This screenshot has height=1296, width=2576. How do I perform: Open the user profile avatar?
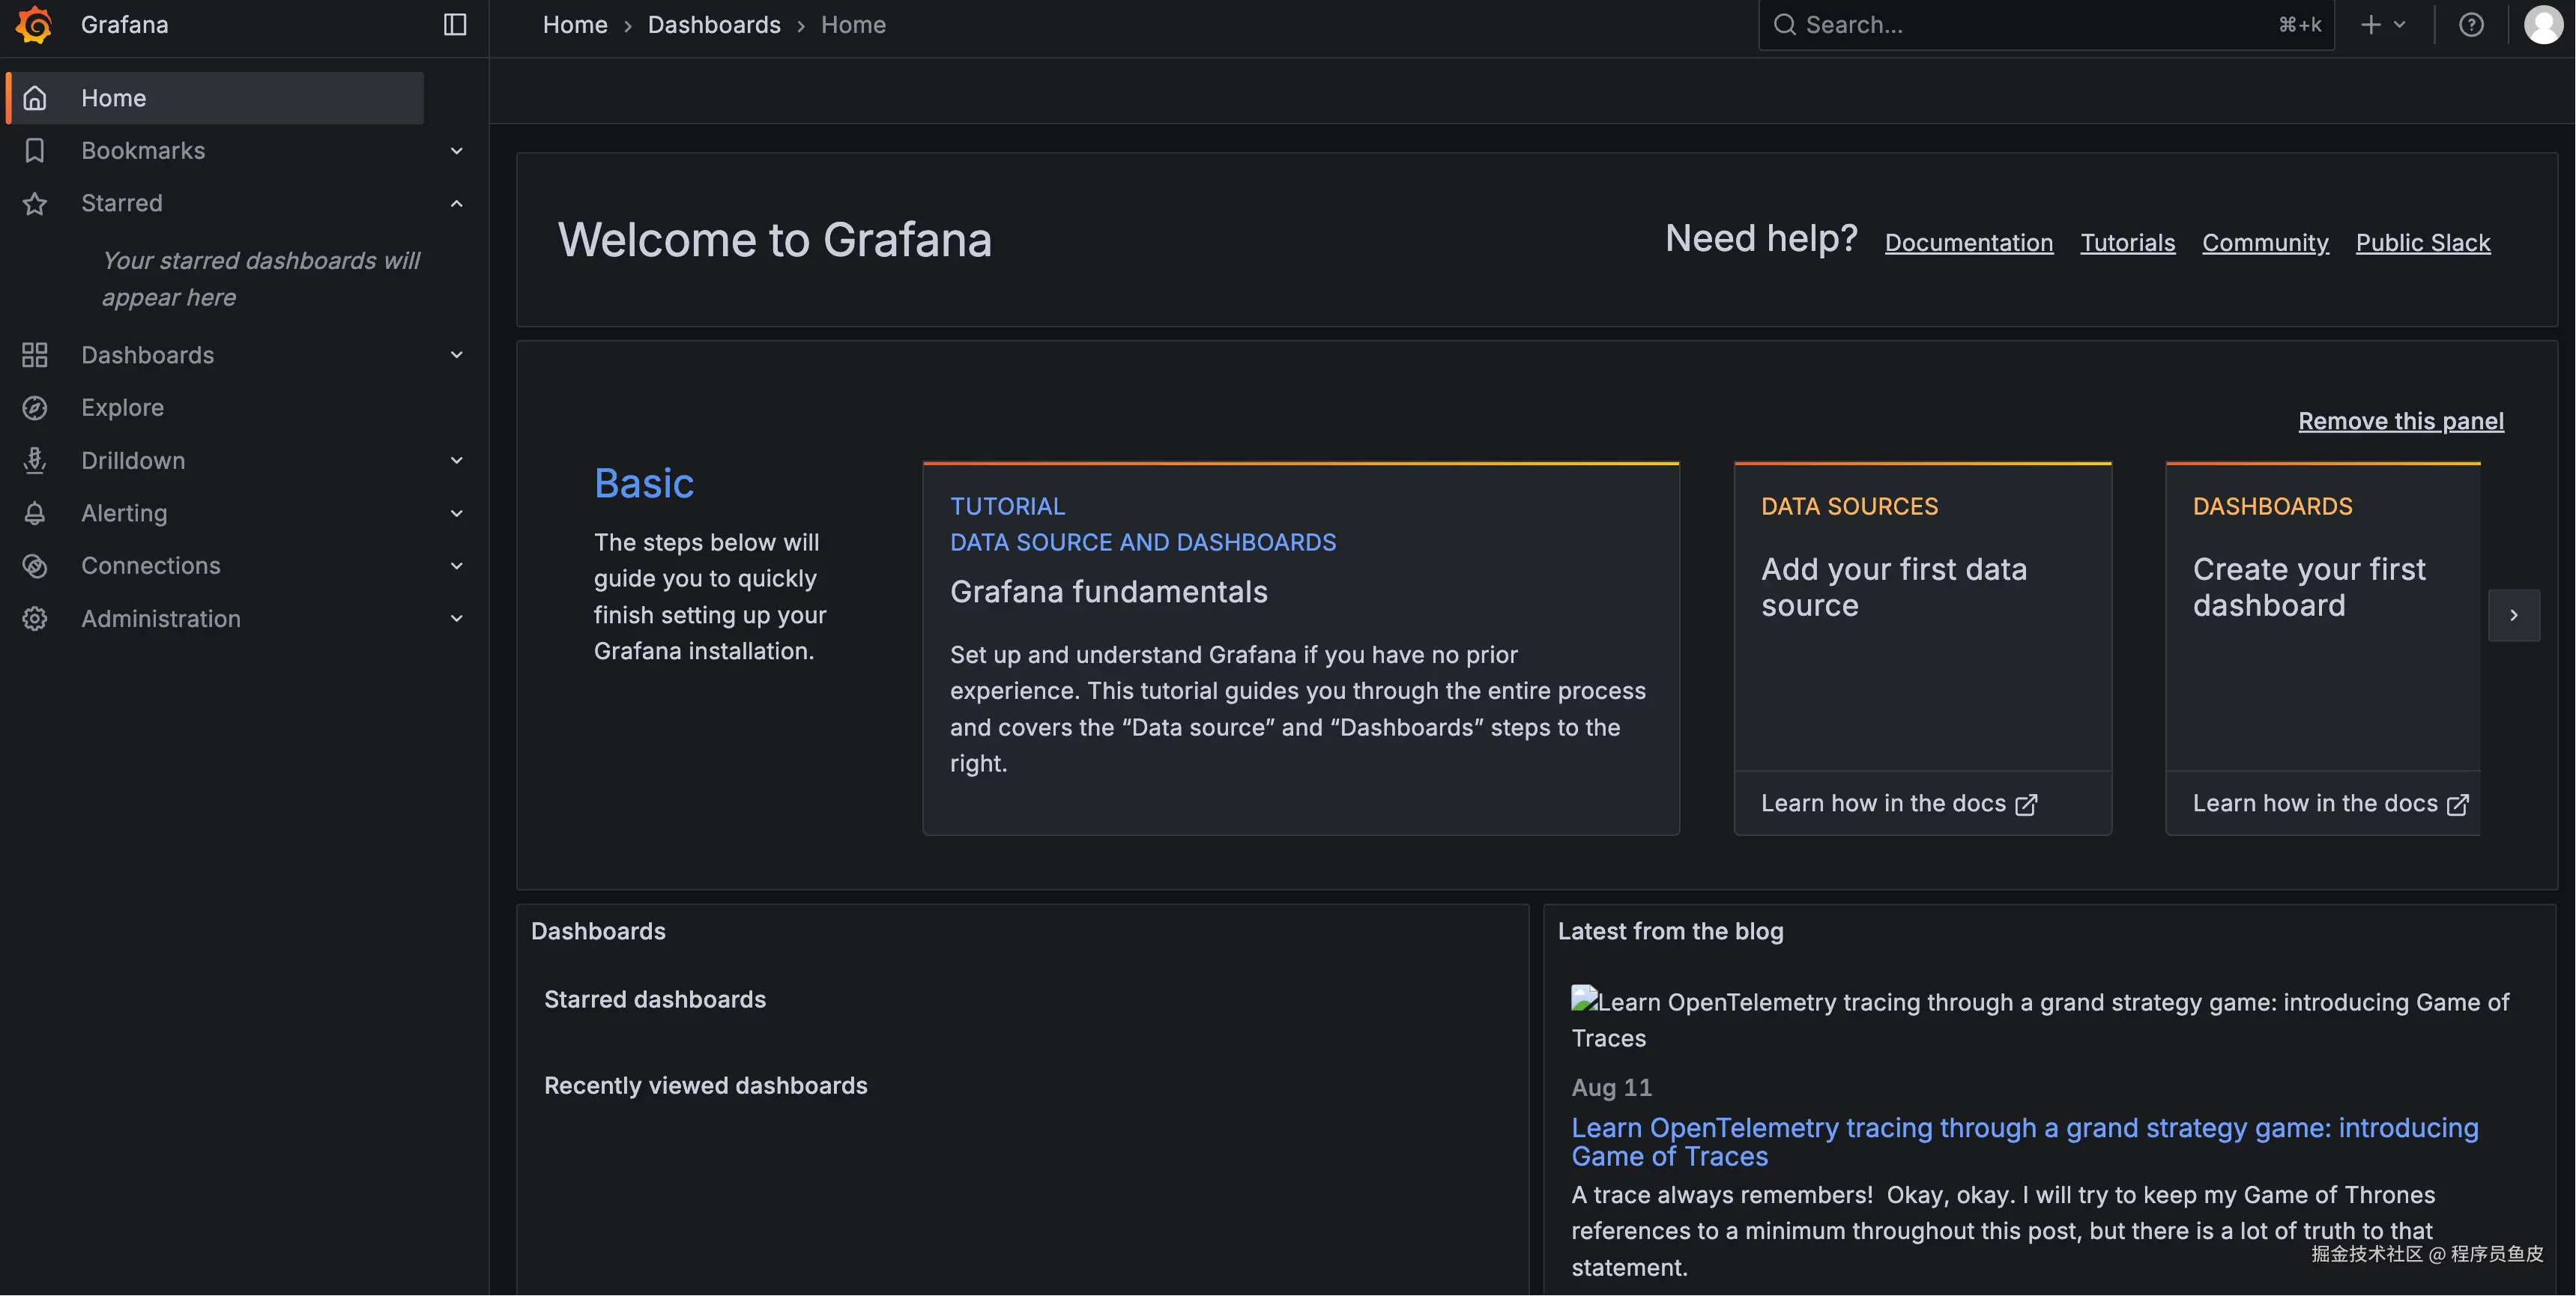(x=2542, y=25)
